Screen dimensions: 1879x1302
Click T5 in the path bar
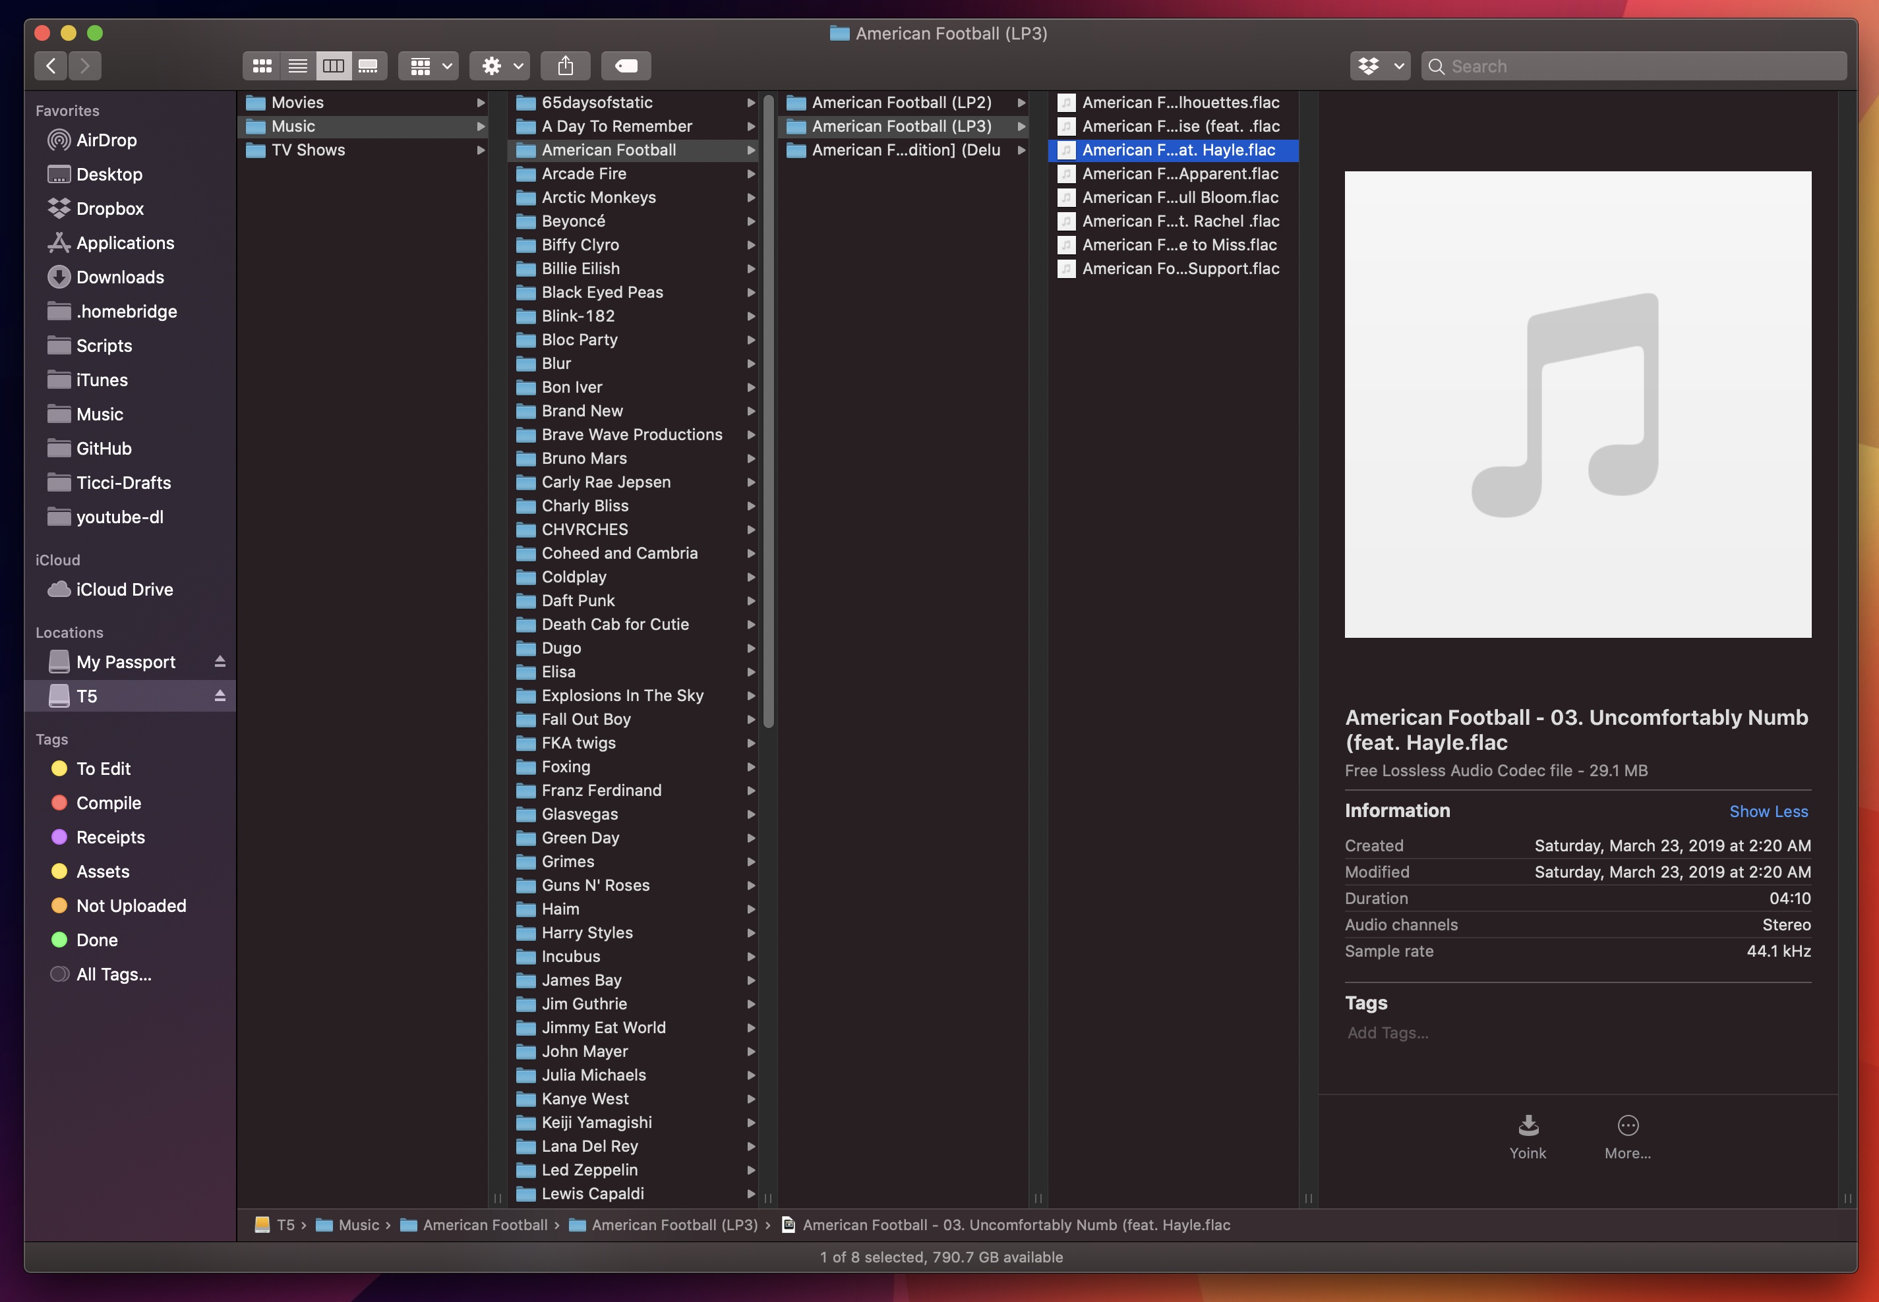(276, 1226)
